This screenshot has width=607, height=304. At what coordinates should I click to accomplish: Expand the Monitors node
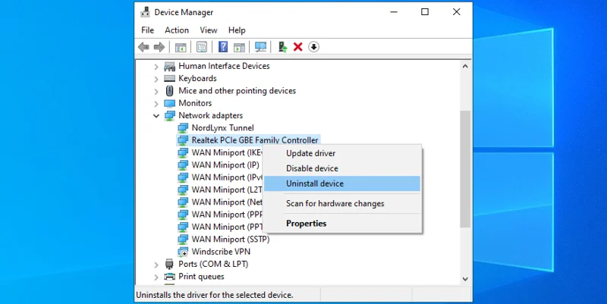156,104
